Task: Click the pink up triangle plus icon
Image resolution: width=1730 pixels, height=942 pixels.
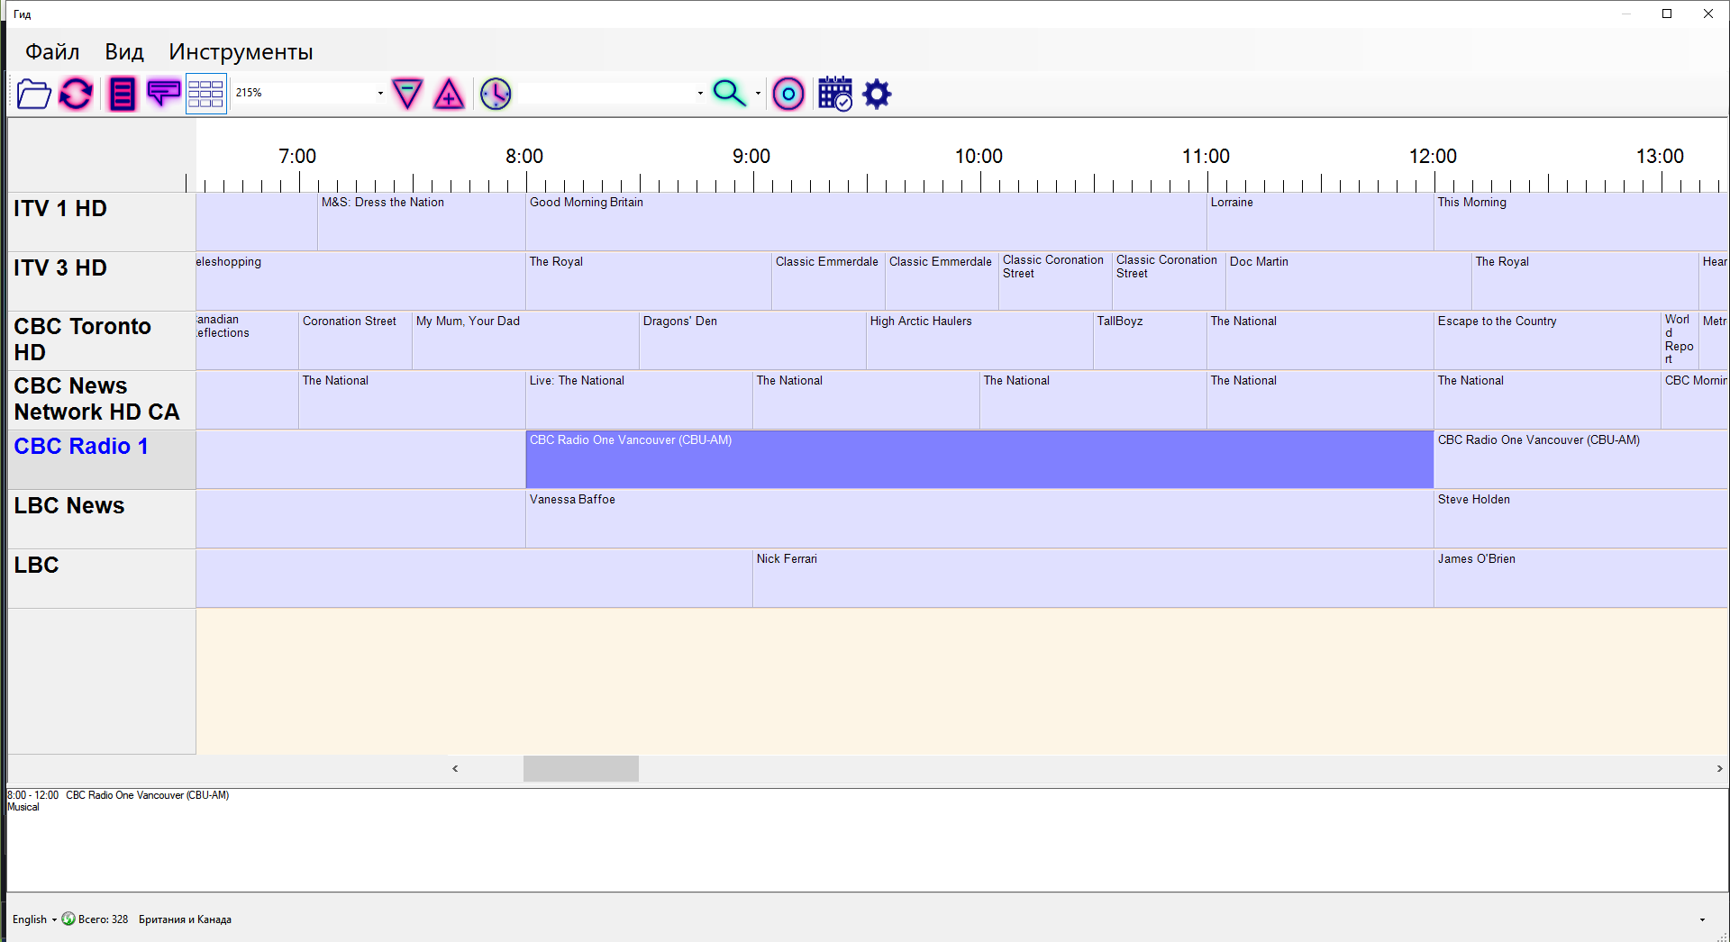Action: pos(449,94)
